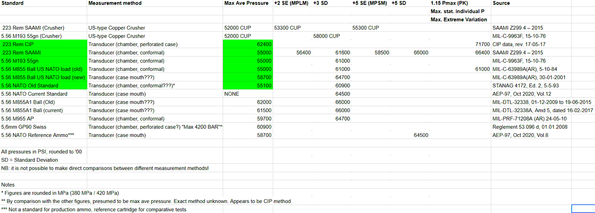Click 'Transducer (chamber, perforated case)' cell

coord(155,44)
